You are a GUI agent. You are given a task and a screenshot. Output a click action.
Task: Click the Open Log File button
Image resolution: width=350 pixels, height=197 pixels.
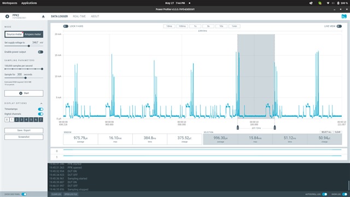coord(71,194)
